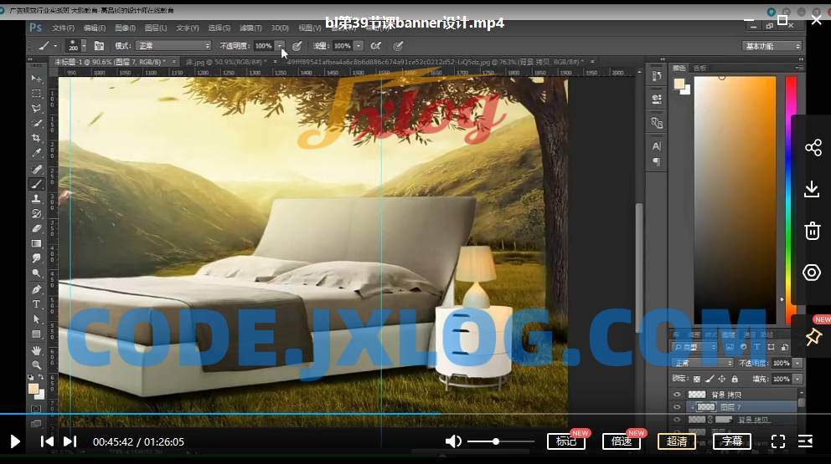Image resolution: width=831 pixels, height=464 pixels.
Task: Click the share icon in side panel
Action: [812, 148]
